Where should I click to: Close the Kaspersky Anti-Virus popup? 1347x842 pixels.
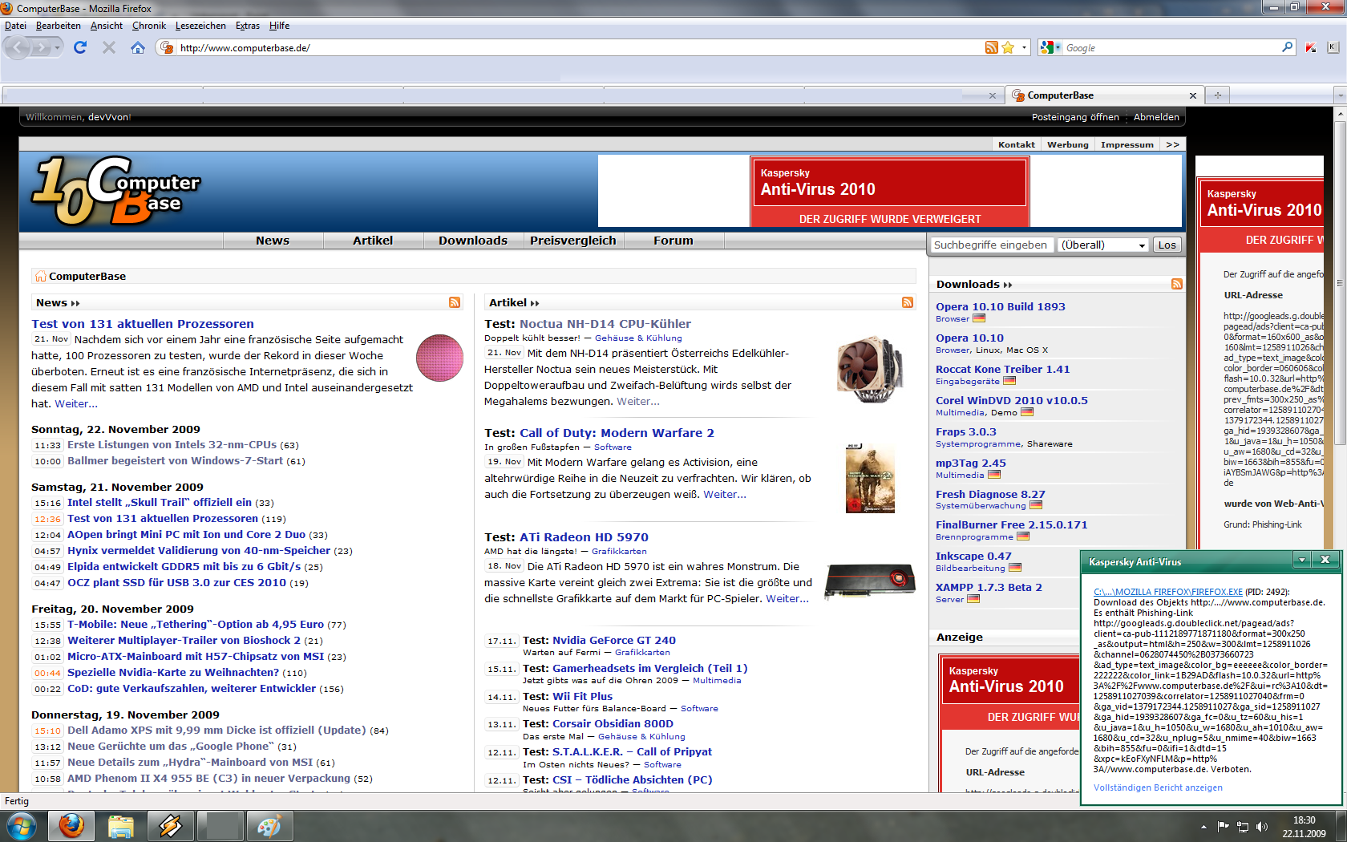point(1325,560)
